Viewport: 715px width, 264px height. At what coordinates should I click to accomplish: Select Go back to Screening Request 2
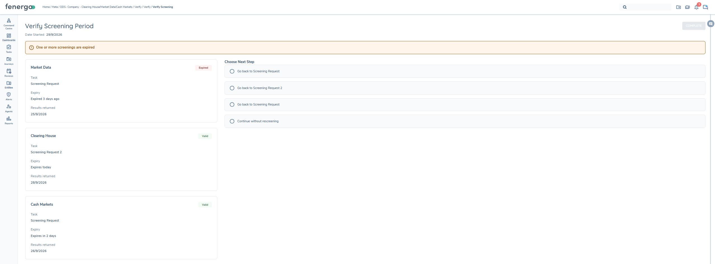click(465, 88)
